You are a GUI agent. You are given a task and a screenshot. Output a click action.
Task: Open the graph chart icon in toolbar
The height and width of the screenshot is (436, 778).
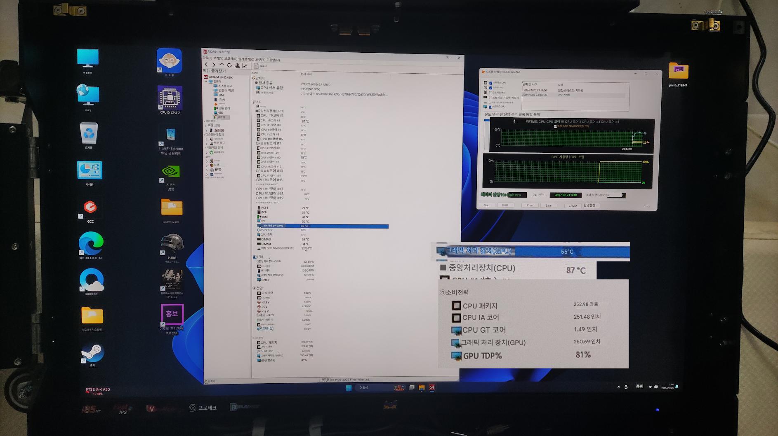(x=245, y=66)
